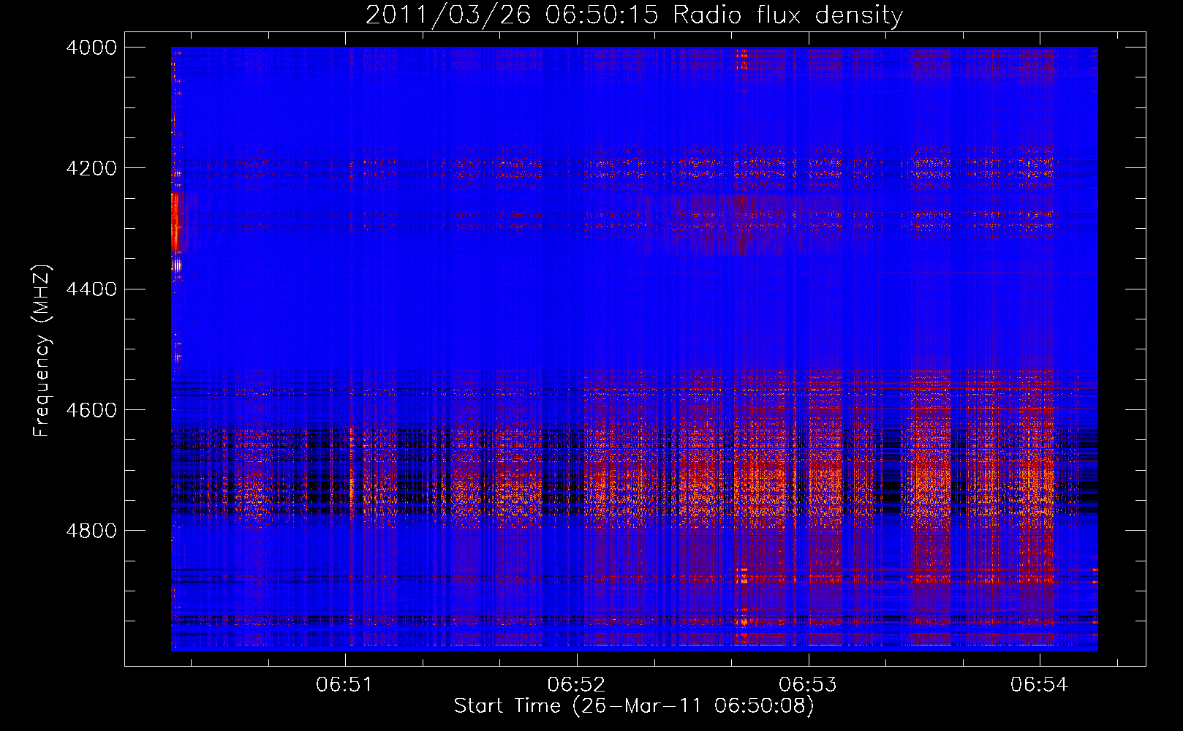Click the 06:51 time tick label
This screenshot has width=1183, height=731.
[344, 685]
